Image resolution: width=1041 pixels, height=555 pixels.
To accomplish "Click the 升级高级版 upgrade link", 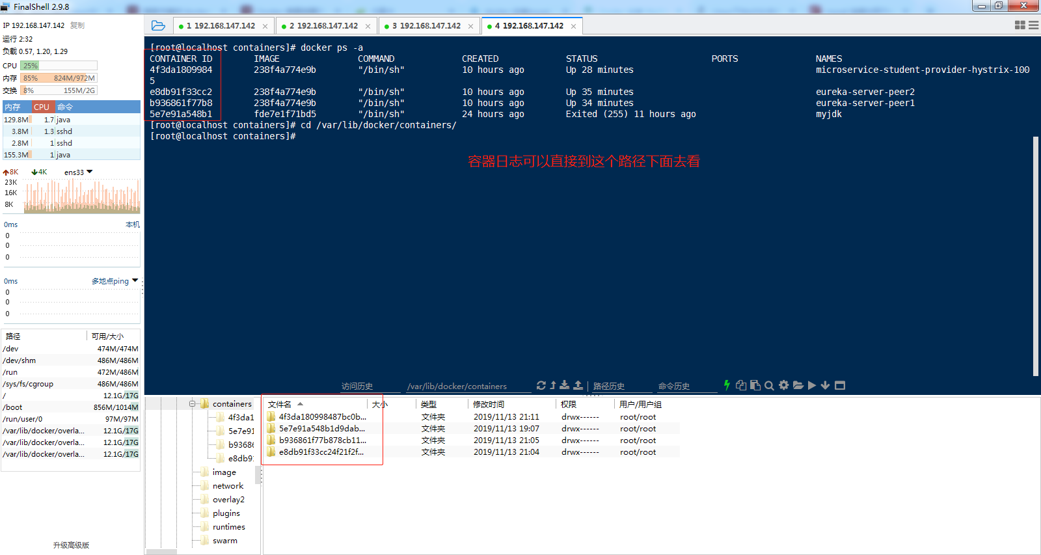I will tap(71, 545).
